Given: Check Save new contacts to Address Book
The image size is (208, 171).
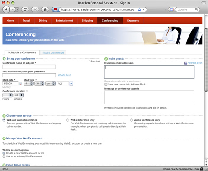Looking at the screenshot, I should (106, 85).
